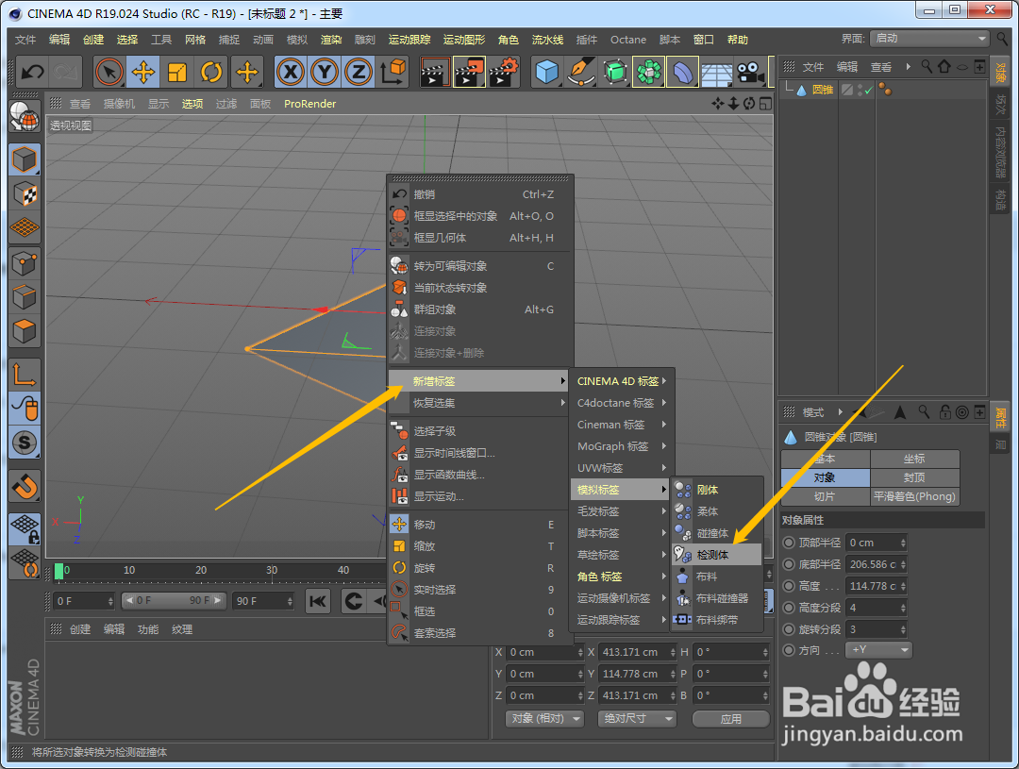Open the 界面 layout dropdown showing 启动

tap(930, 39)
